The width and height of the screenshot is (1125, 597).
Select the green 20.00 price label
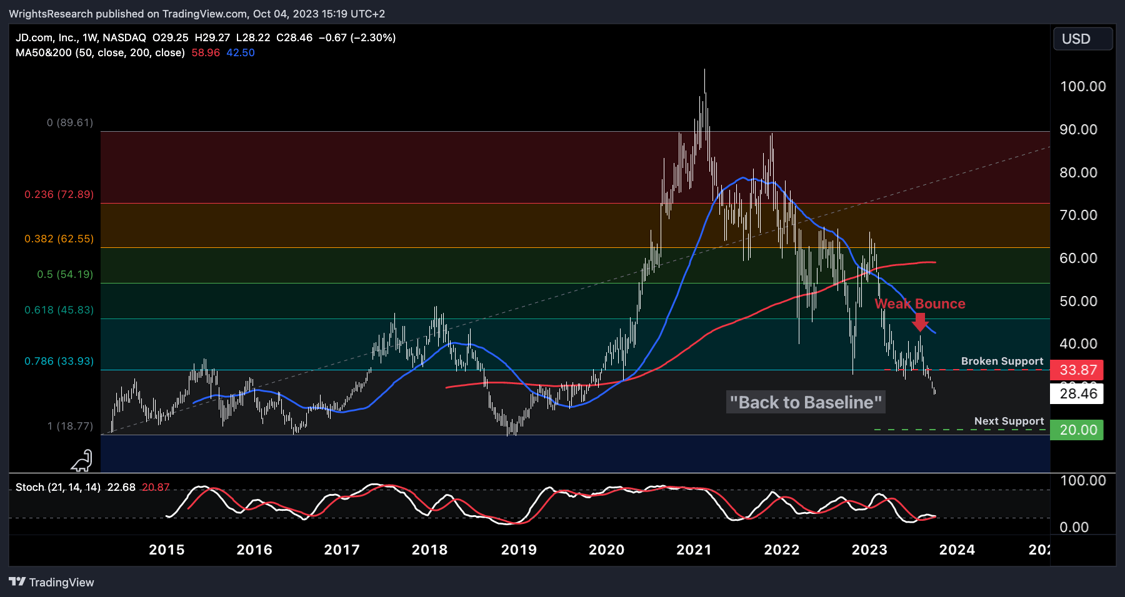[1077, 430]
